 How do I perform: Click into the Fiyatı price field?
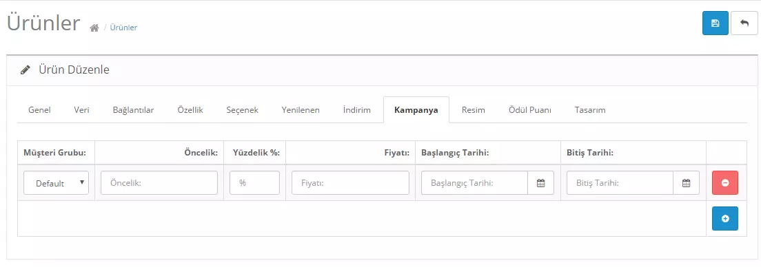pyautogui.click(x=350, y=183)
